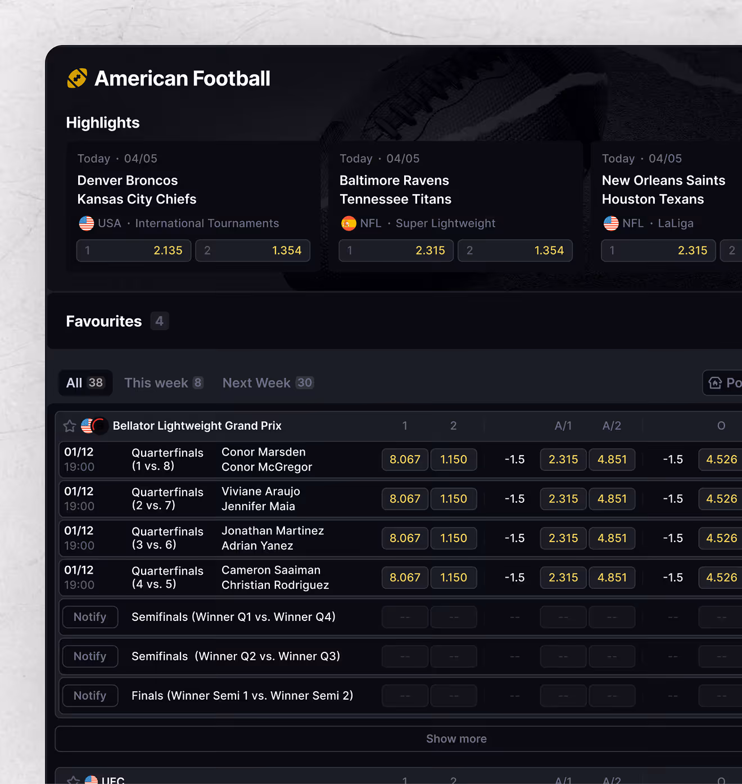Open Cameron Saaiman vs Christian Rodriguez fight
Screen dimensions: 742x784
(x=275, y=578)
